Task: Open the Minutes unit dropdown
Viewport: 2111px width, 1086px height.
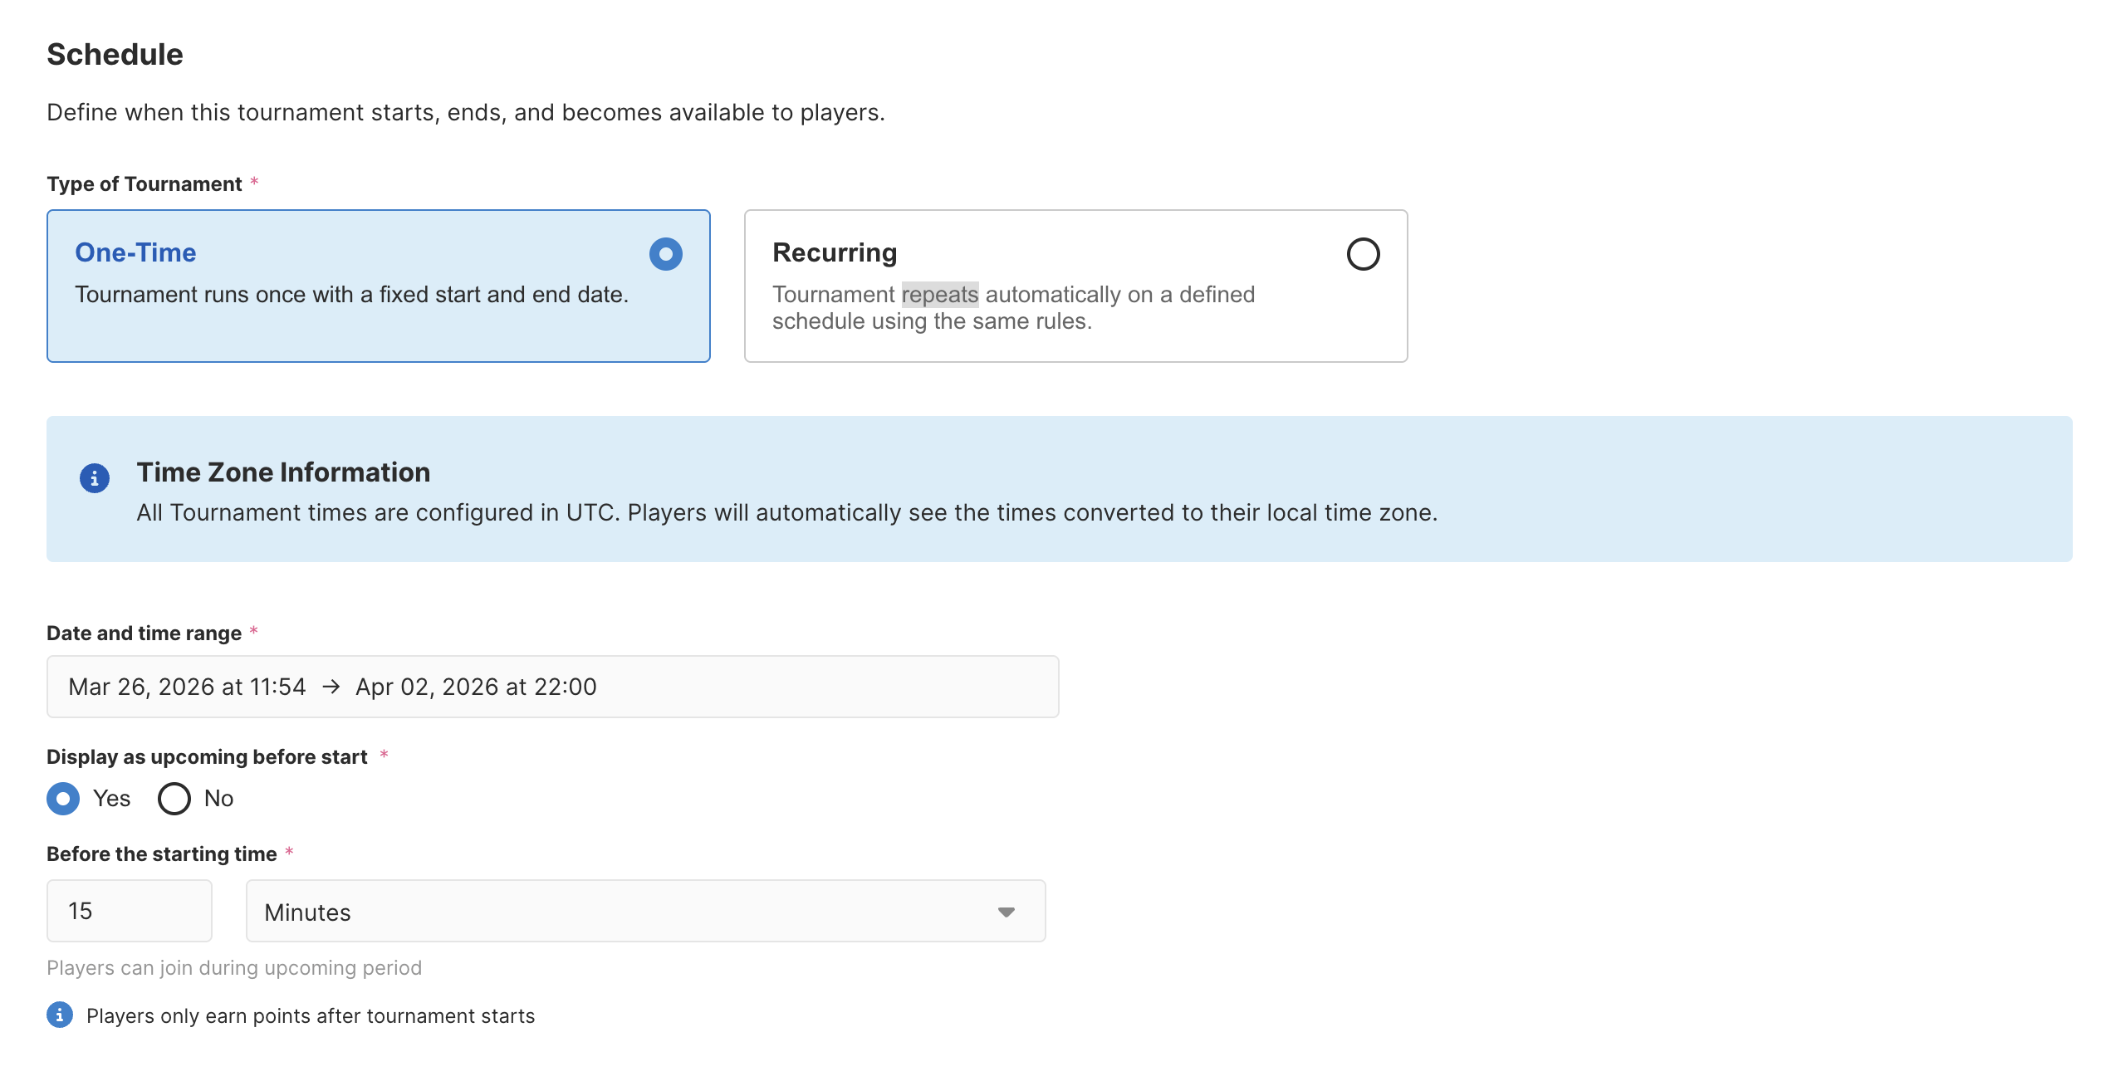Action: tap(644, 912)
